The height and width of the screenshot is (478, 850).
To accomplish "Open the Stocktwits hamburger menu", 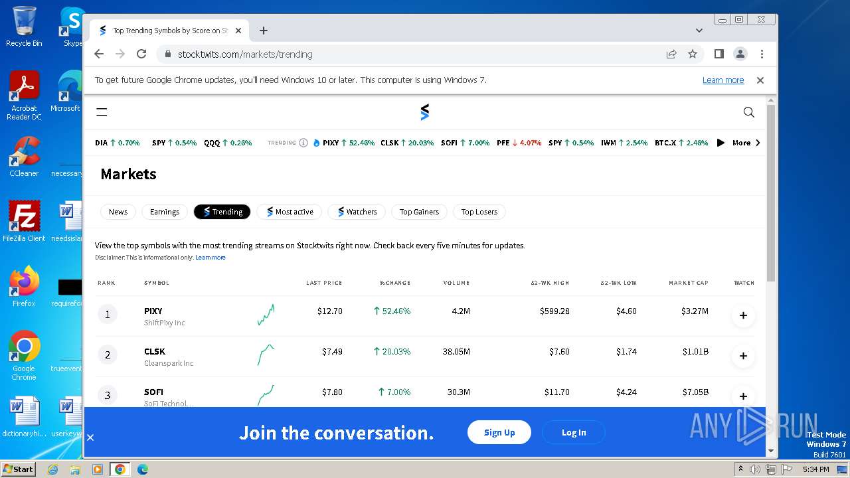I will coord(102,112).
